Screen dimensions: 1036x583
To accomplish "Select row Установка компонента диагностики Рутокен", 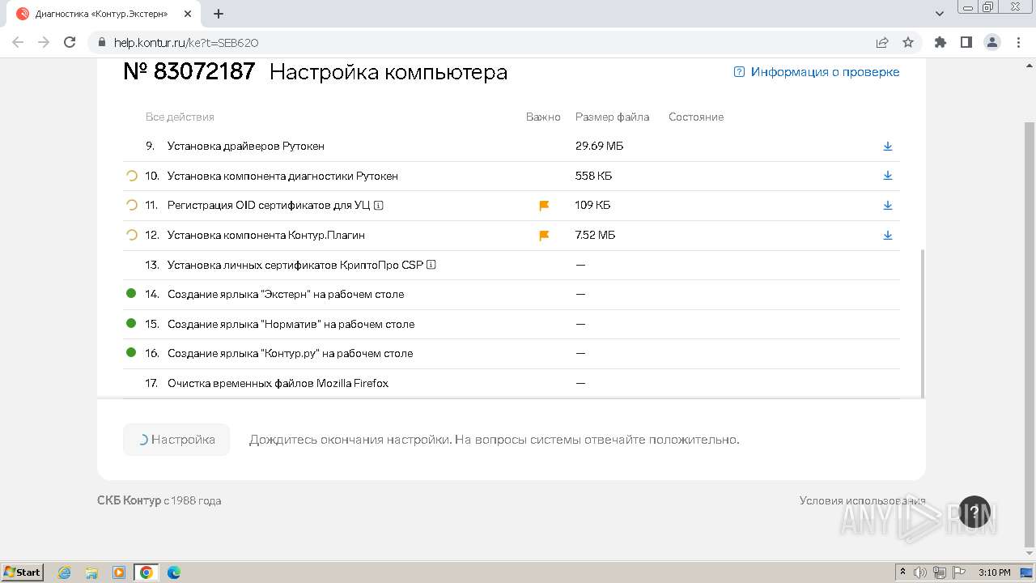I will coord(512,176).
